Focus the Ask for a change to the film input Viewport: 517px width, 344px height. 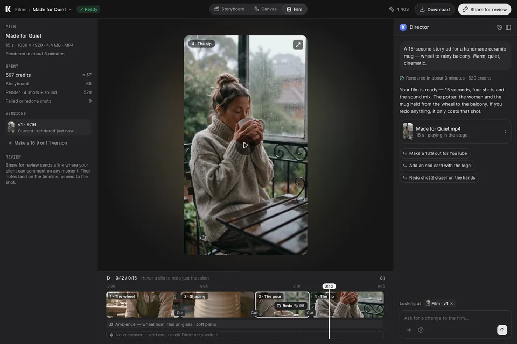click(455, 318)
